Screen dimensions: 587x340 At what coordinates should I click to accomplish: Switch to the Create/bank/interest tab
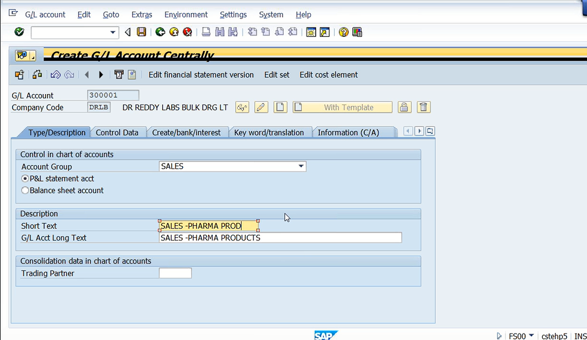[186, 132]
